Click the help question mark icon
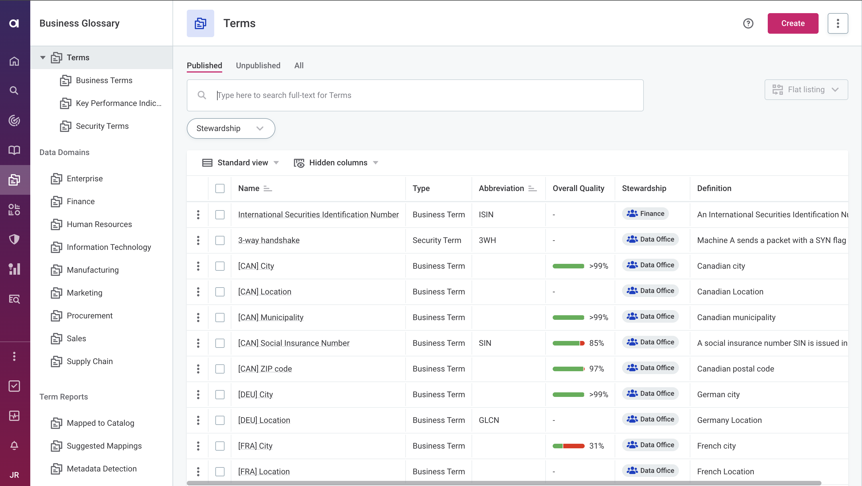This screenshot has width=862, height=486. pyautogui.click(x=748, y=23)
